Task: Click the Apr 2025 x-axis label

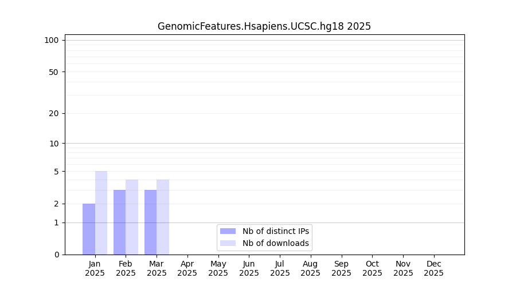Action: coord(187,268)
